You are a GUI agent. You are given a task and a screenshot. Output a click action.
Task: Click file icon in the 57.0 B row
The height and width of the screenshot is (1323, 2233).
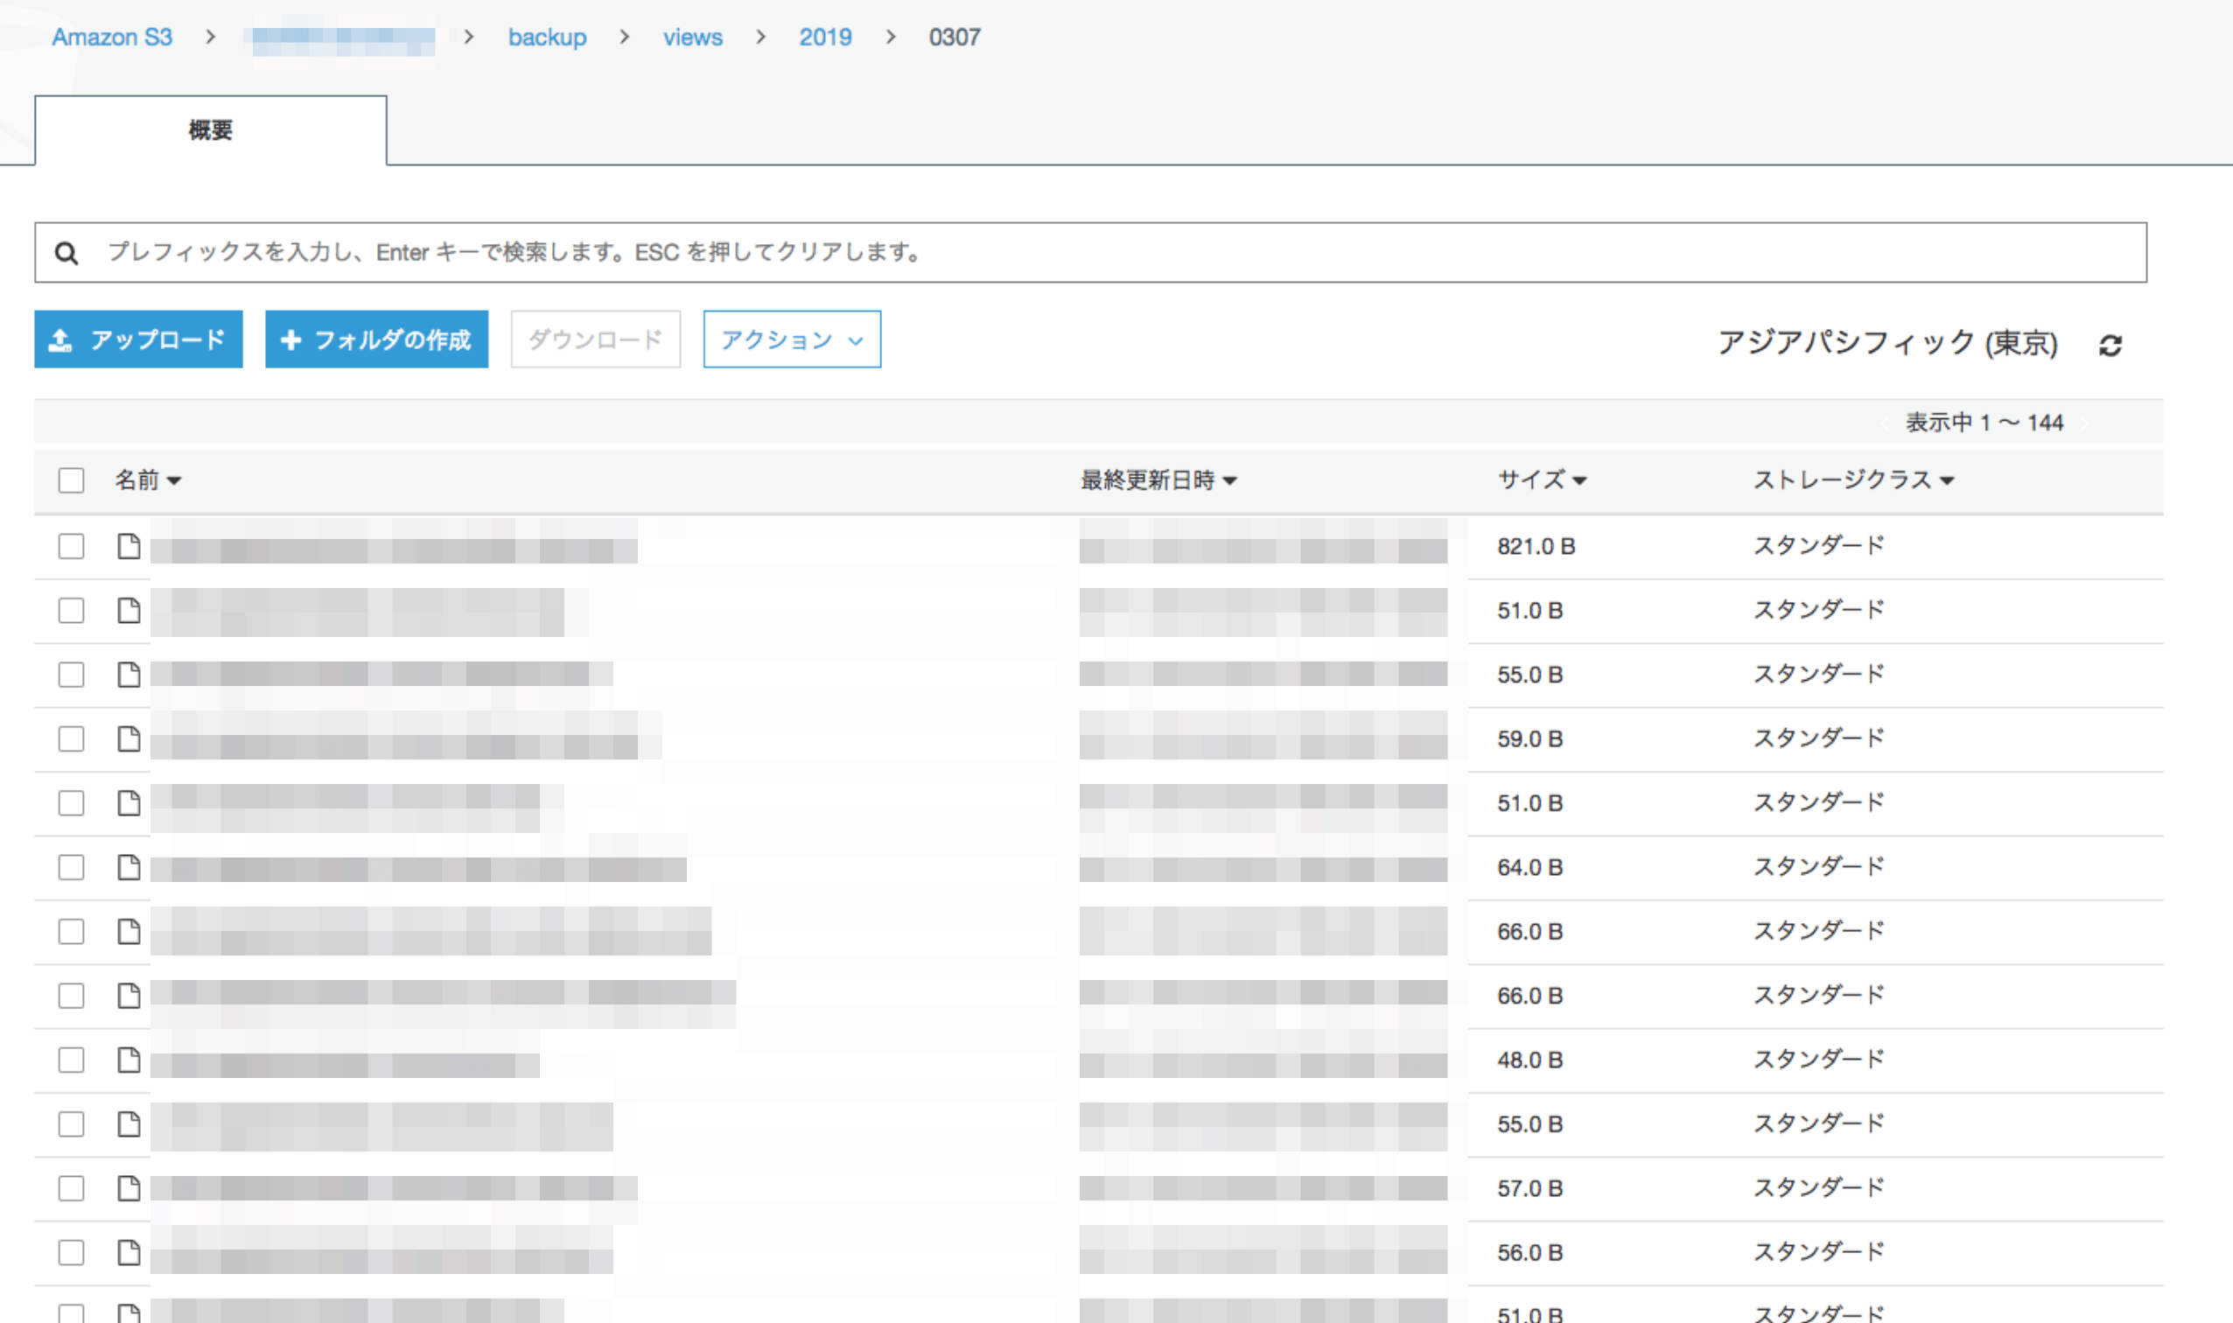coord(129,1187)
